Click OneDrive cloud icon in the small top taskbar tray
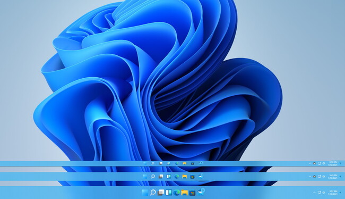The height and width of the screenshot is (199, 345). pos(315,163)
